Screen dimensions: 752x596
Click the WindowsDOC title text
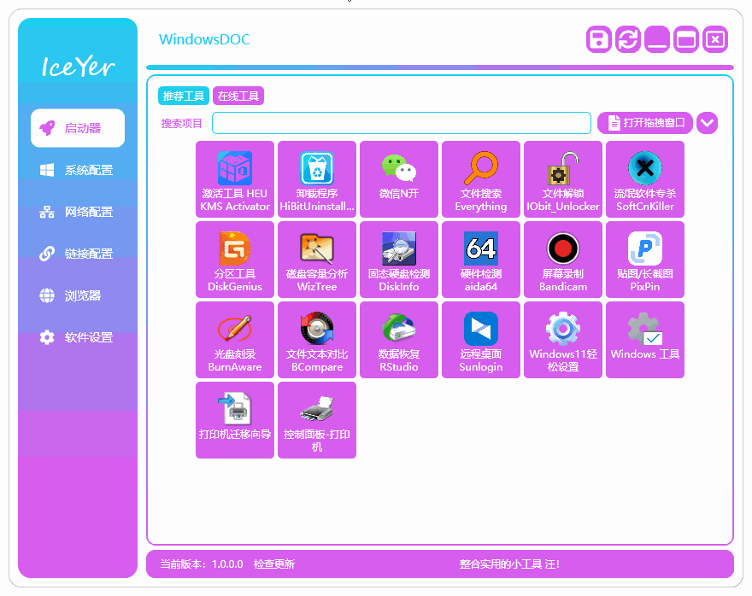coord(204,39)
